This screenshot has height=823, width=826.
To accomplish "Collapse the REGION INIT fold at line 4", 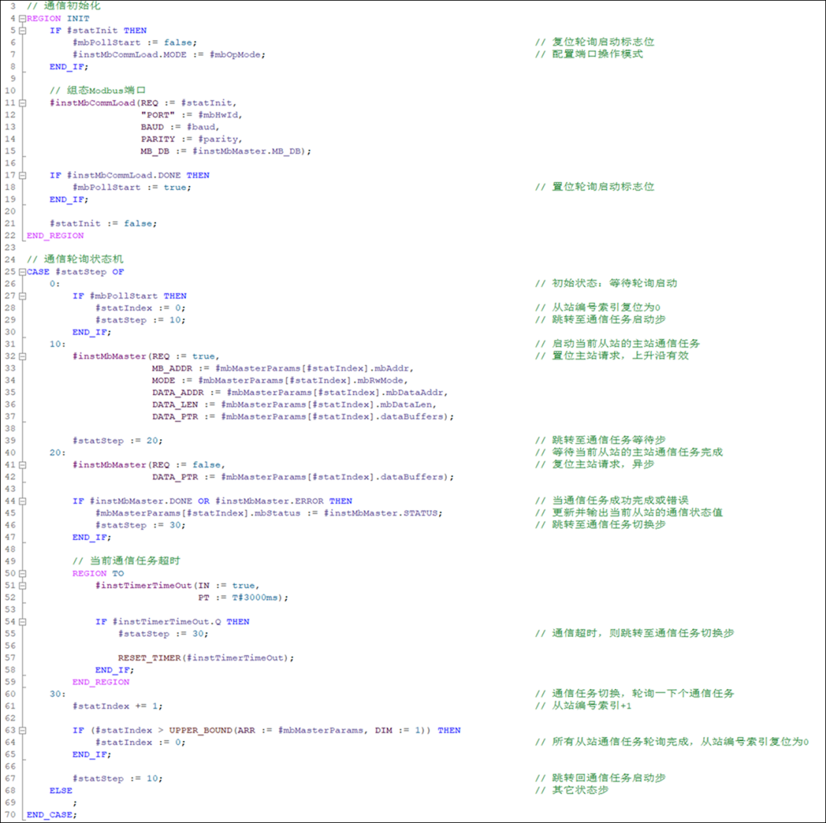I will pos(22,18).
